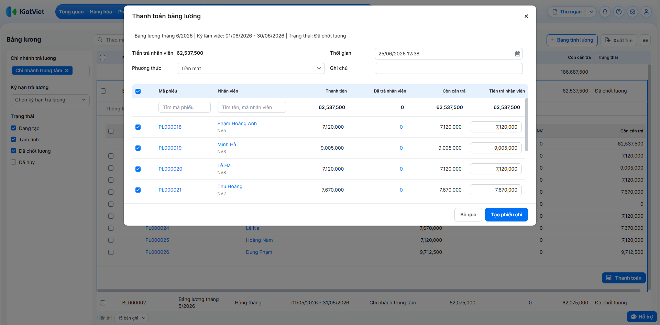Open payslip link PL000021
The image size is (660, 325).
[170, 190]
